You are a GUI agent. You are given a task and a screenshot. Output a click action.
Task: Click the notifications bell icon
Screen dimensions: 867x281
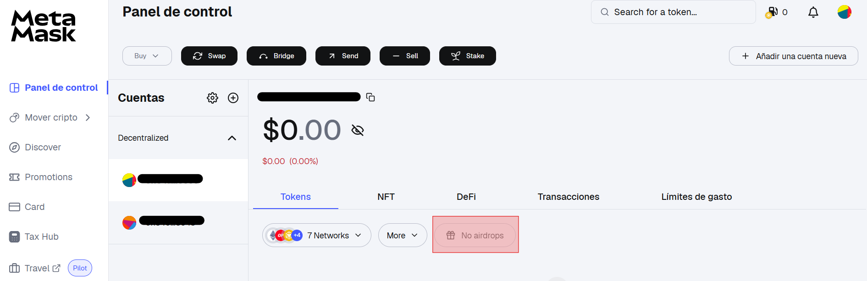point(813,12)
